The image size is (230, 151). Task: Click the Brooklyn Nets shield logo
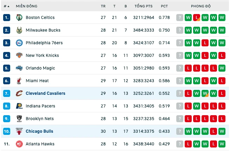point(19,119)
